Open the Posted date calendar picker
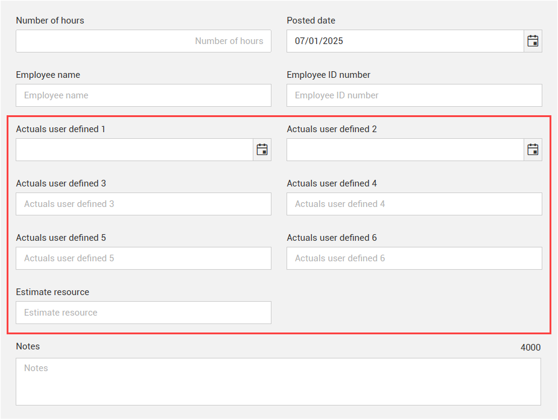 (533, 41)
